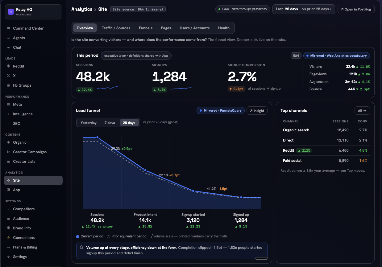382x267 pixels.
Task: Click the GA4 badge in This period card
Action: click(x=296, y=56)
